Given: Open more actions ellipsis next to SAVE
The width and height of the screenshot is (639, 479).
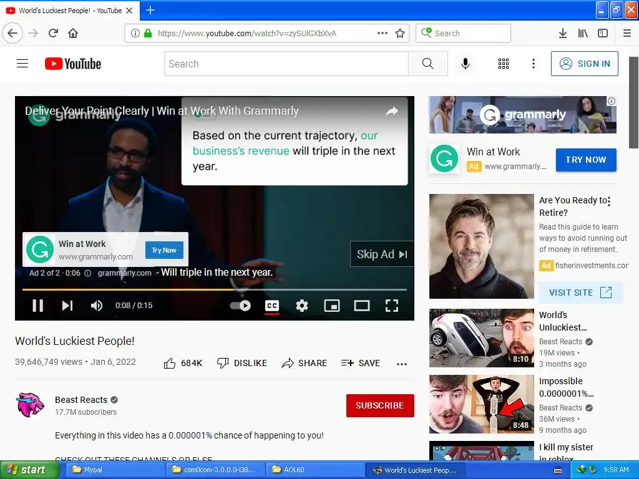Looking at the screenshot, I should [x=402, y=364].
